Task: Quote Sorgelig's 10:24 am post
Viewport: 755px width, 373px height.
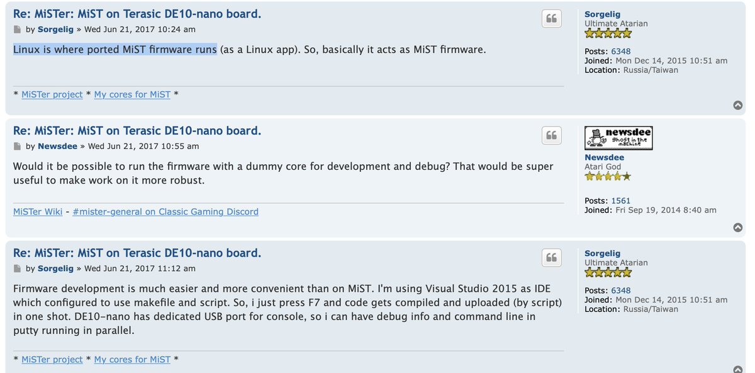Action: pos(551,19)
